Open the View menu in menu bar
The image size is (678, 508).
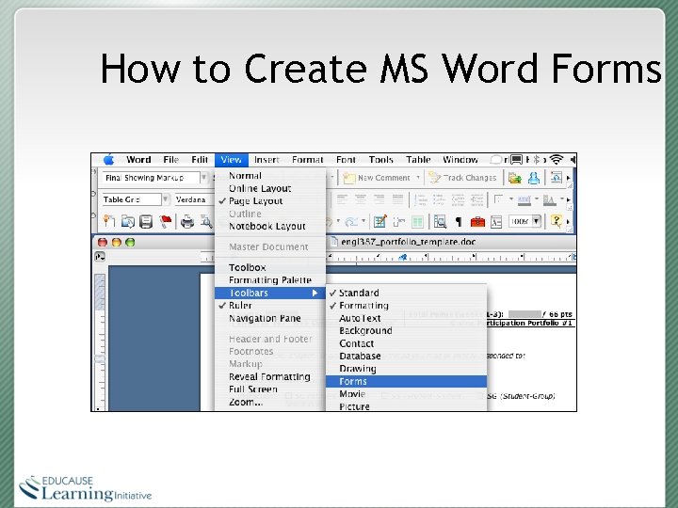(x=231, y=160)
